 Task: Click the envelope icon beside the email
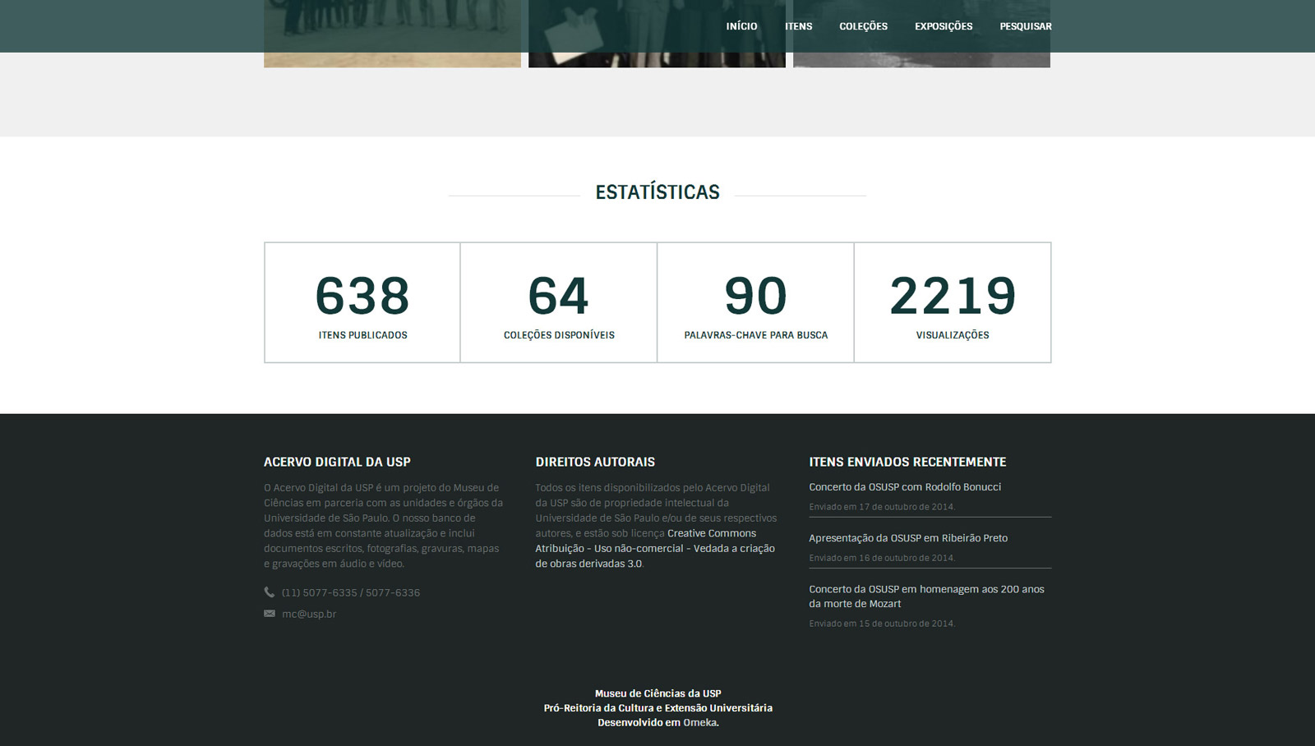pyautogui.click(x=270, y=614)
